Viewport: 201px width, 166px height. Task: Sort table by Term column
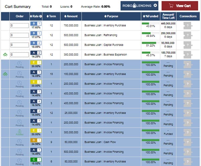(51, 16)
